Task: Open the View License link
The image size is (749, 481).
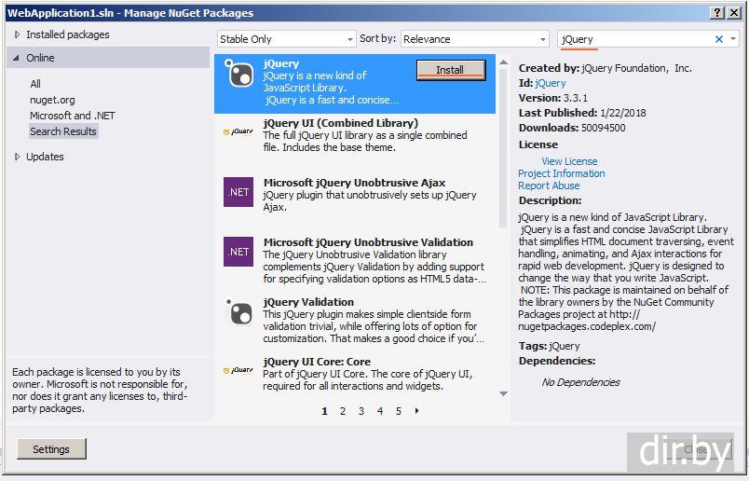Action: [x=569, y=161]
